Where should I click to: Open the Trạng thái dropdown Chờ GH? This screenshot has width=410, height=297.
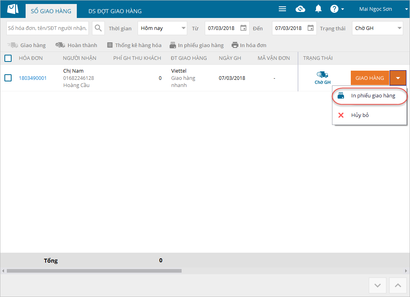point(377,28)
